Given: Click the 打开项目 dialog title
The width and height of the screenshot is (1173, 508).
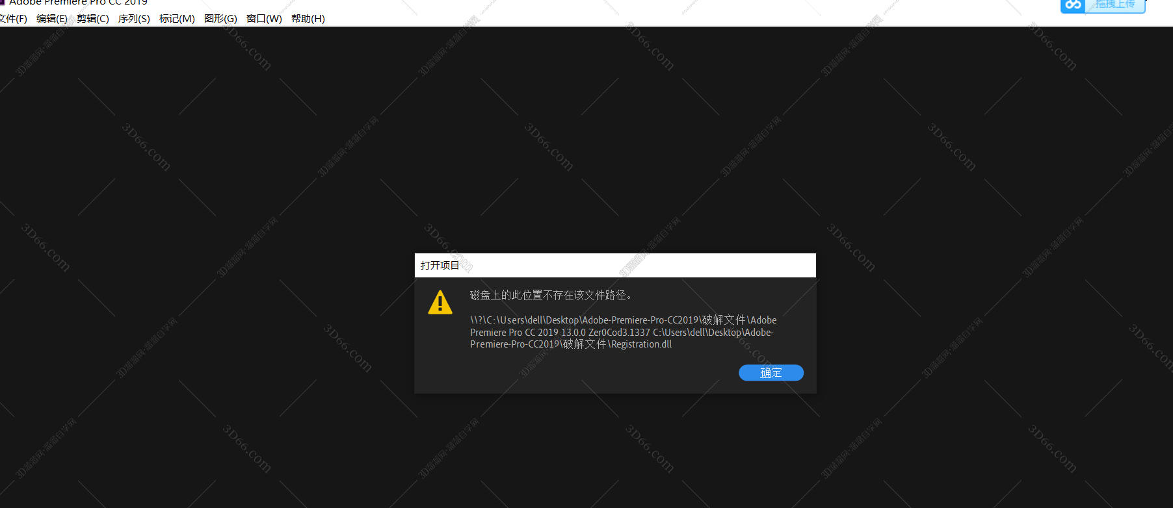Looking at the screenshot, I should point(440,265).
